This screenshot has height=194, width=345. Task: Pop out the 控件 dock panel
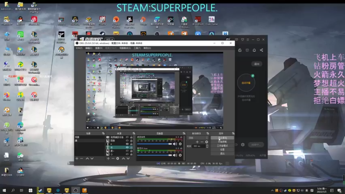point(233,134)
